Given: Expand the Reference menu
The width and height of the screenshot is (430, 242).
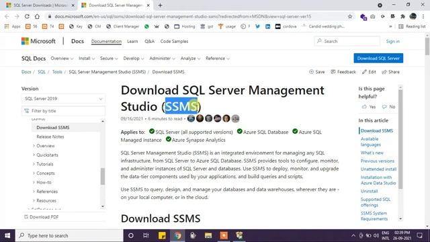Looking at the screenshot, I should 218,58.
